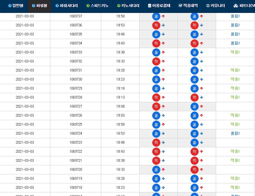Click 올킬! result for round 1069737
Viewport: 255px width, 196px height.
[x=235, y=16]
